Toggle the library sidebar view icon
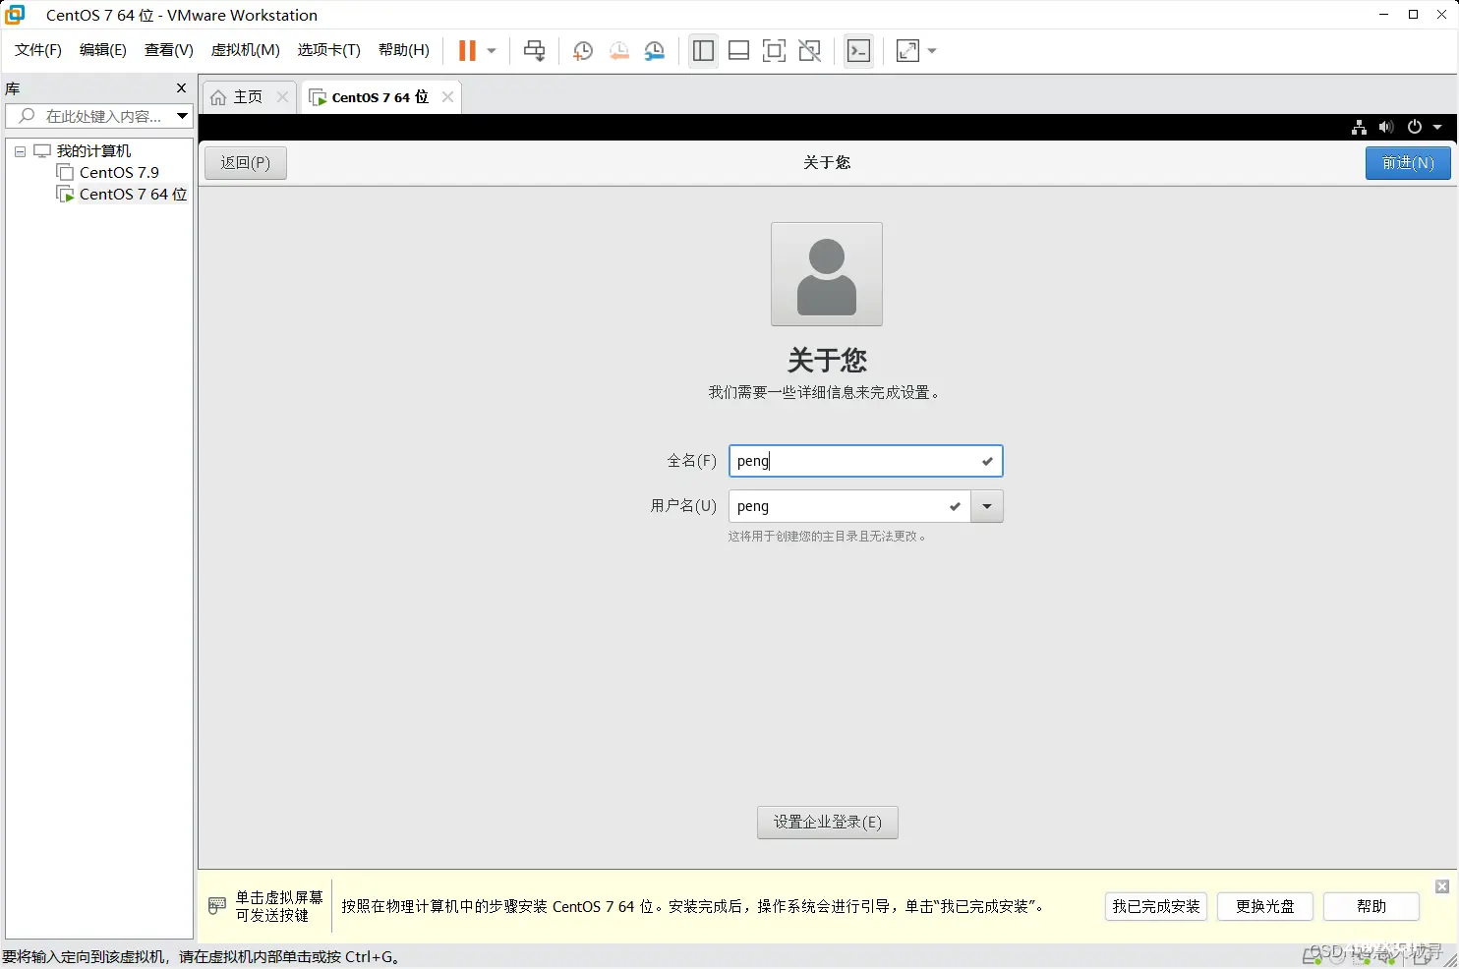Viewport: 1459px width, 969px height. pos(703,51)
